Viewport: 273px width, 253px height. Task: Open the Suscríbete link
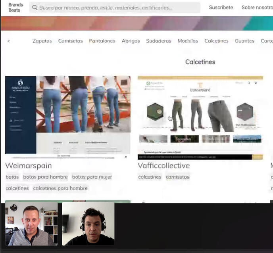click(221, 7)
